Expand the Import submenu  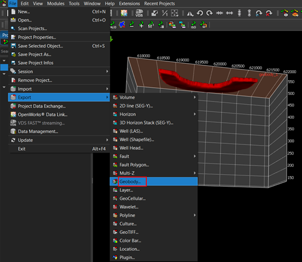pyautogui.click(x=59, y=89)
